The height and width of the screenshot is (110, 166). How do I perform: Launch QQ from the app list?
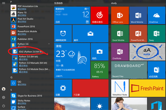click(31, 83)
